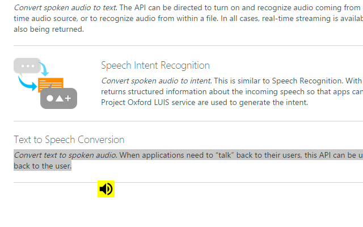The image size is (363, 227).
Task: Click the plus symbol in gray bubble
Action: click(x=68, y=98)
